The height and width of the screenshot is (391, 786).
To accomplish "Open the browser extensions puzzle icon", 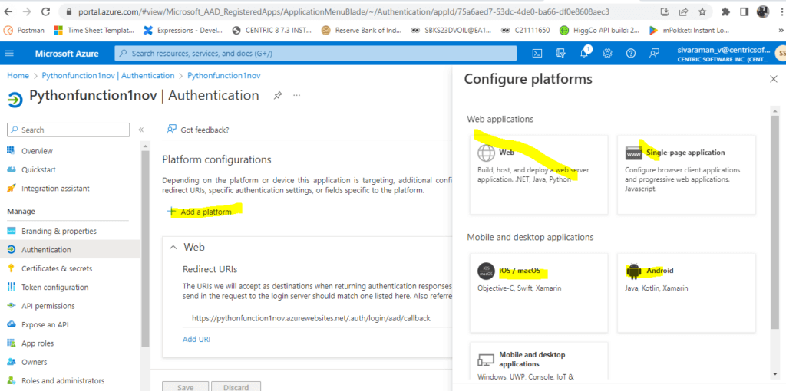I will click(726, 11).
